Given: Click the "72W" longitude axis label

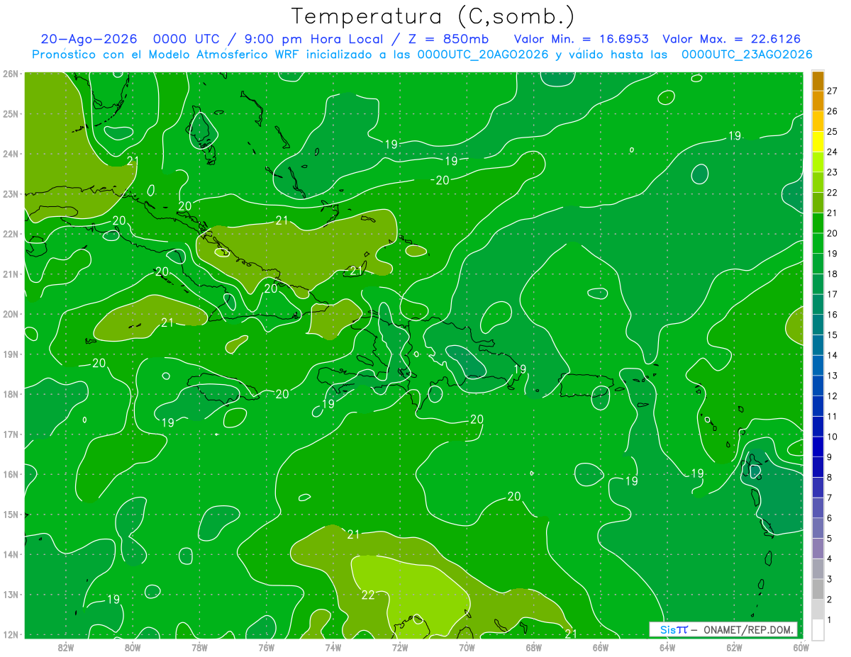Looking at the screenshot, I should coord(400,647).
